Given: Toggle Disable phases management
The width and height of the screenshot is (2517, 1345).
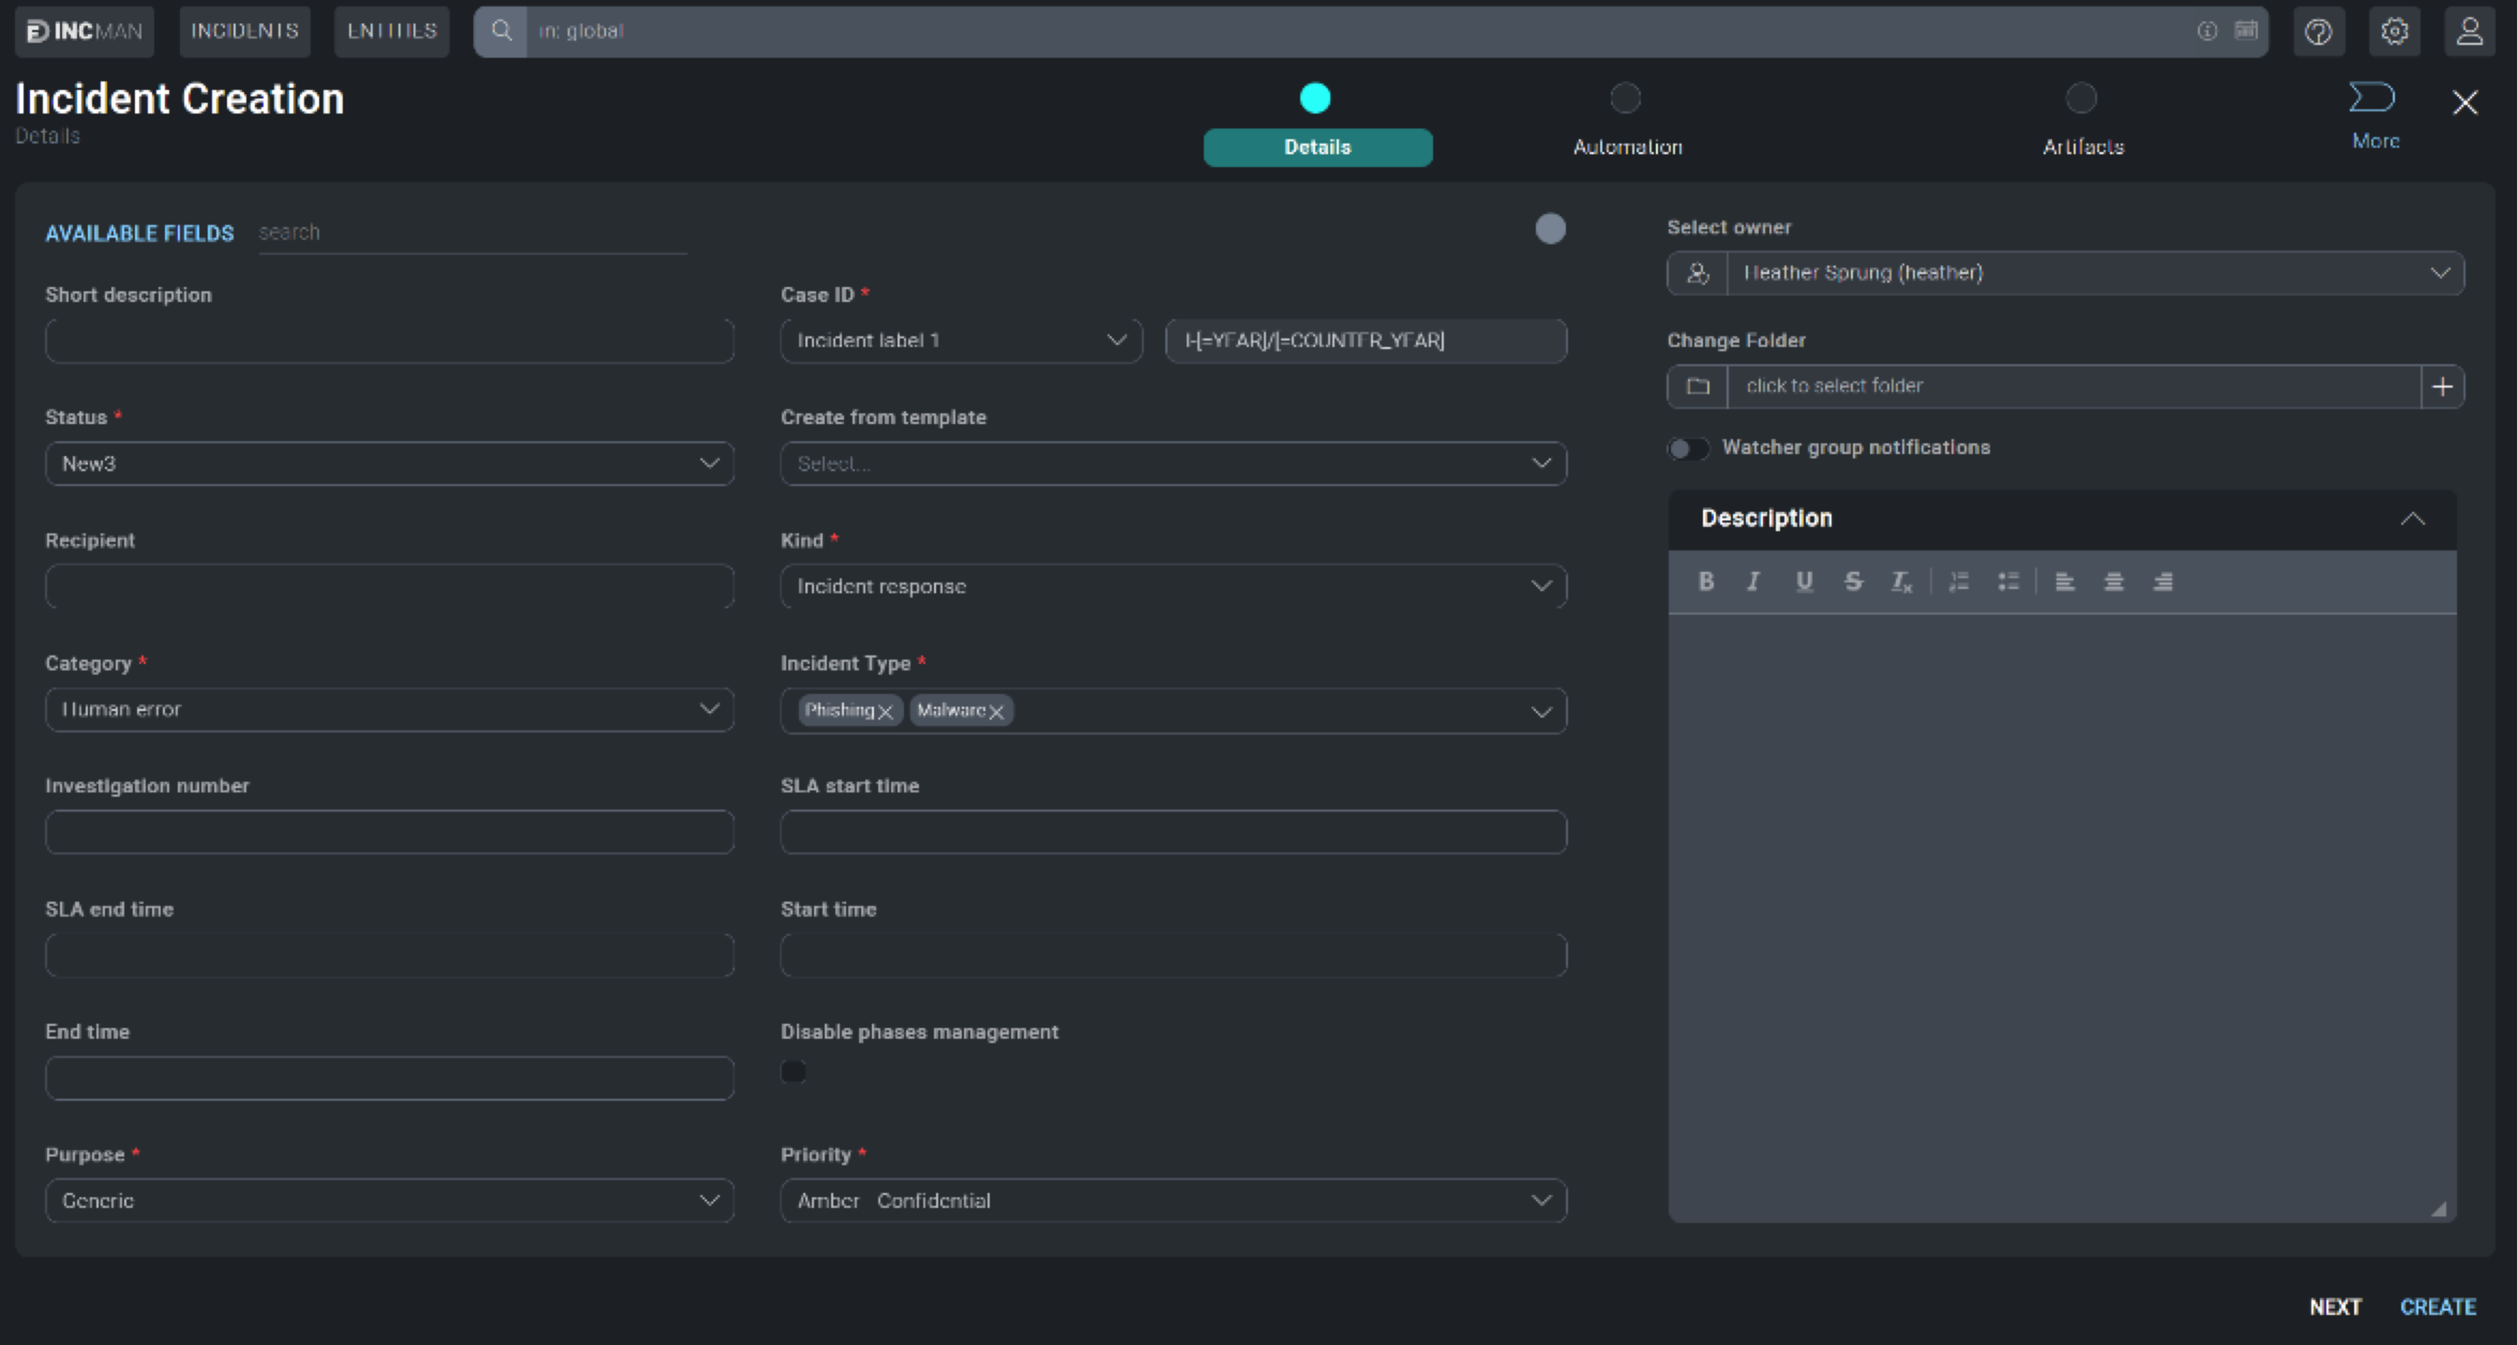Looking at the screenshot, I should click(793, 1072).
